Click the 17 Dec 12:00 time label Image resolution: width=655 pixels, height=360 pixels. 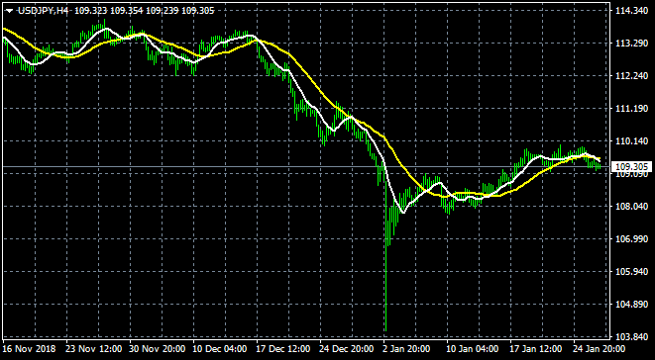point(283,348)
